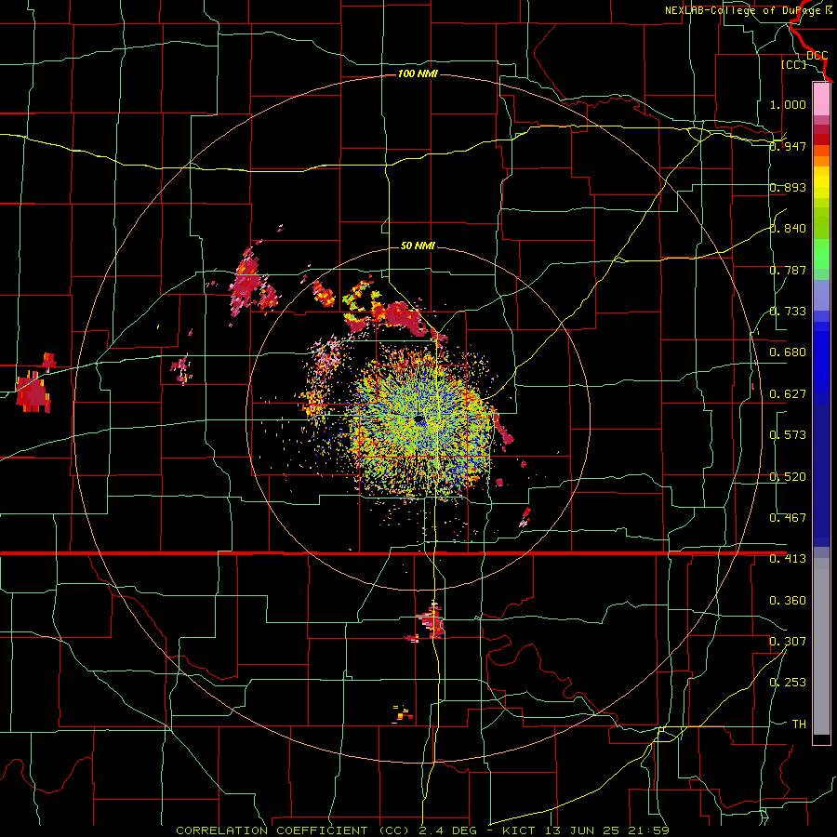Click the 0.947 legend value
The height and width of the screenshot is (837, 837).
click(x=788, y=146)
